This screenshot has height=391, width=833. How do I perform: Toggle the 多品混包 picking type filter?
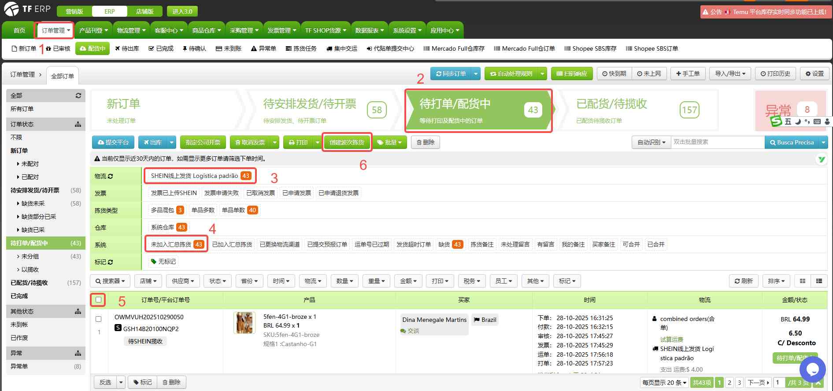tap(167, 210)
